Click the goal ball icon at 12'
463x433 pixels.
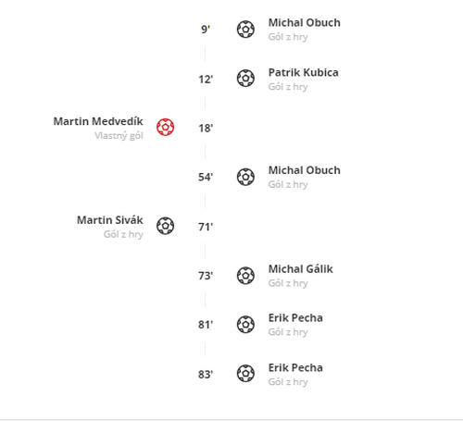point(245,79)
